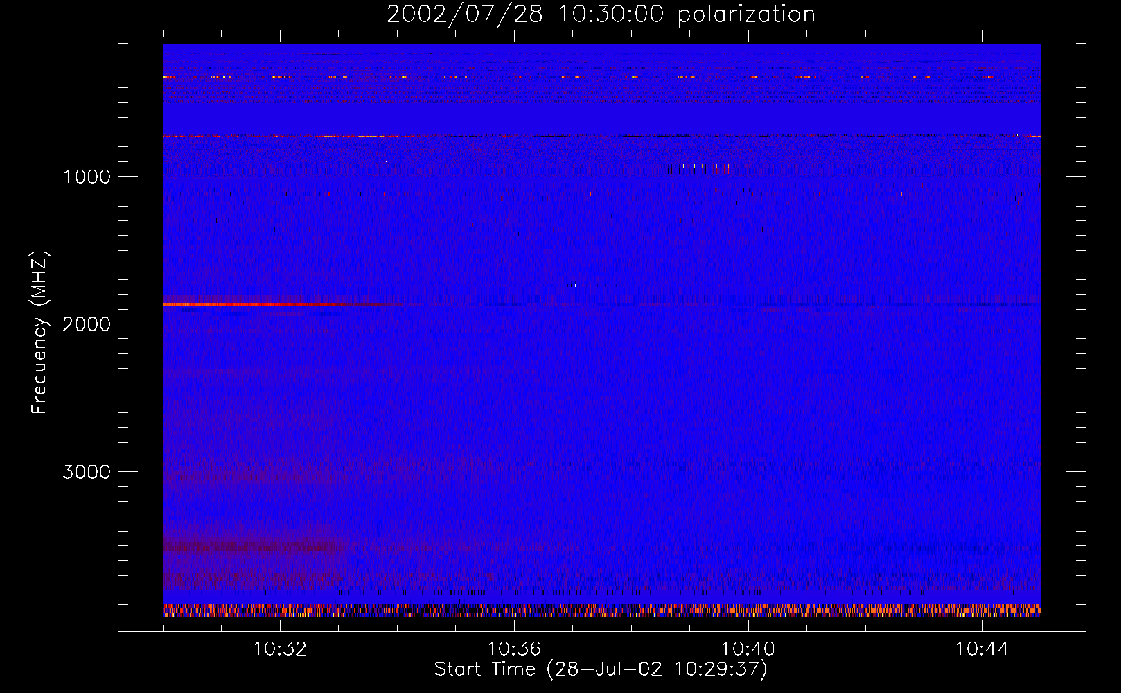
Task: Click the 10:44 time axis label
Action: (x=982, y=649)
